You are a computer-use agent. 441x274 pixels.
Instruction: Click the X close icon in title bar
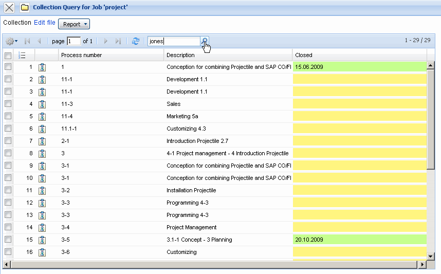pos(9,8)
